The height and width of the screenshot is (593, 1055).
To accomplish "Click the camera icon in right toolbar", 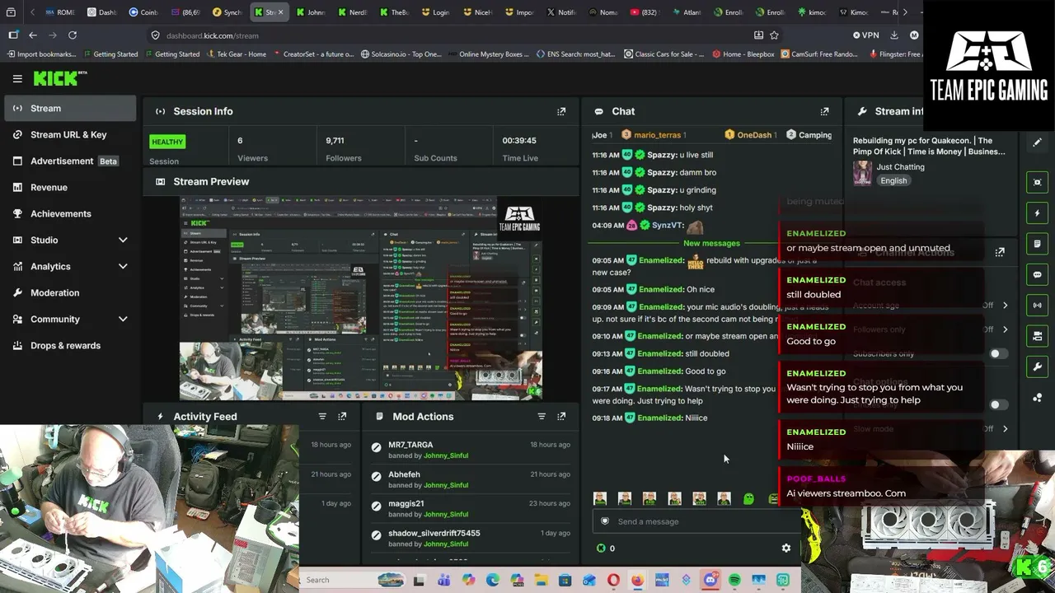I will tap(1037, 336).
